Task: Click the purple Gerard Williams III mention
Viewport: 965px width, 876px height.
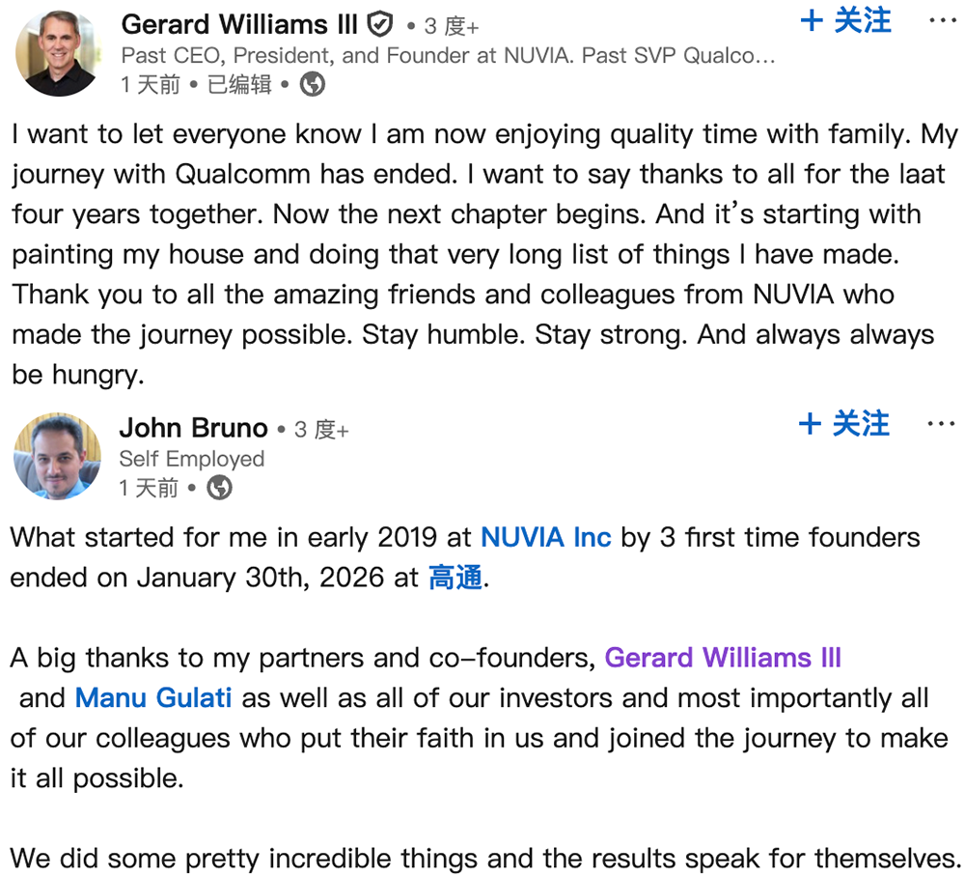Action: click(723, 658)
